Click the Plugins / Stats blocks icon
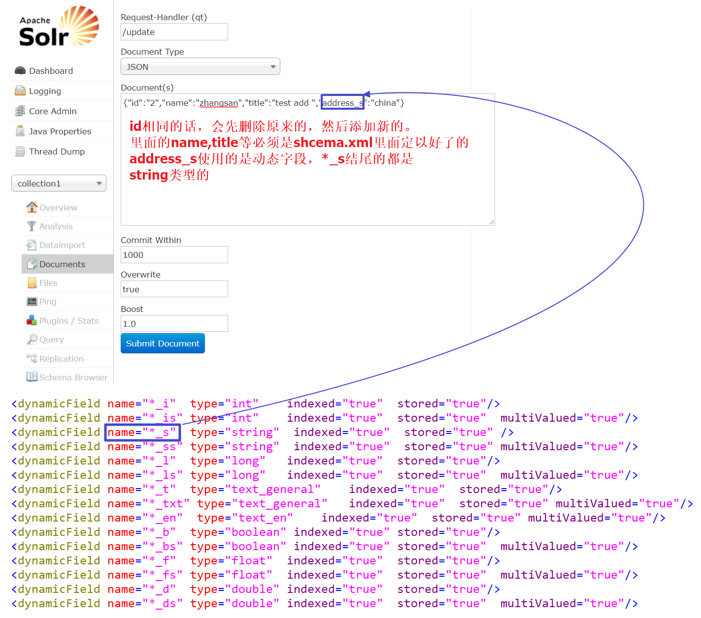Viewport: 701px width, 618px height. tap(32, 320)
